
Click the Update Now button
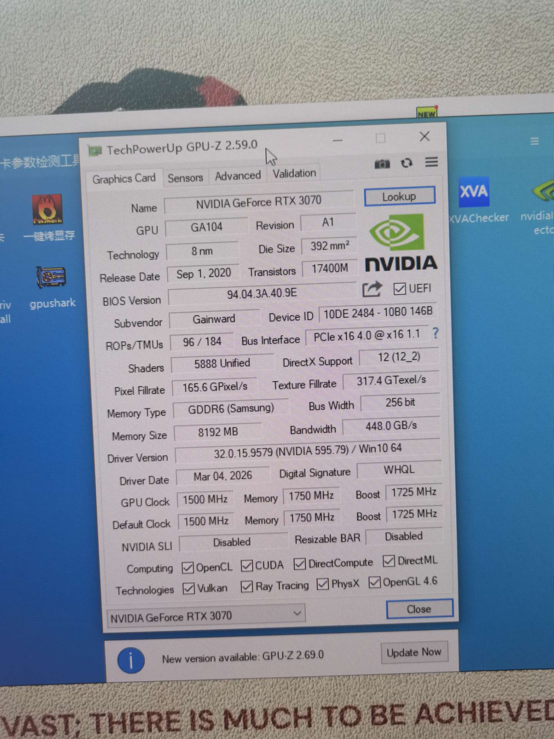point(414,652)
